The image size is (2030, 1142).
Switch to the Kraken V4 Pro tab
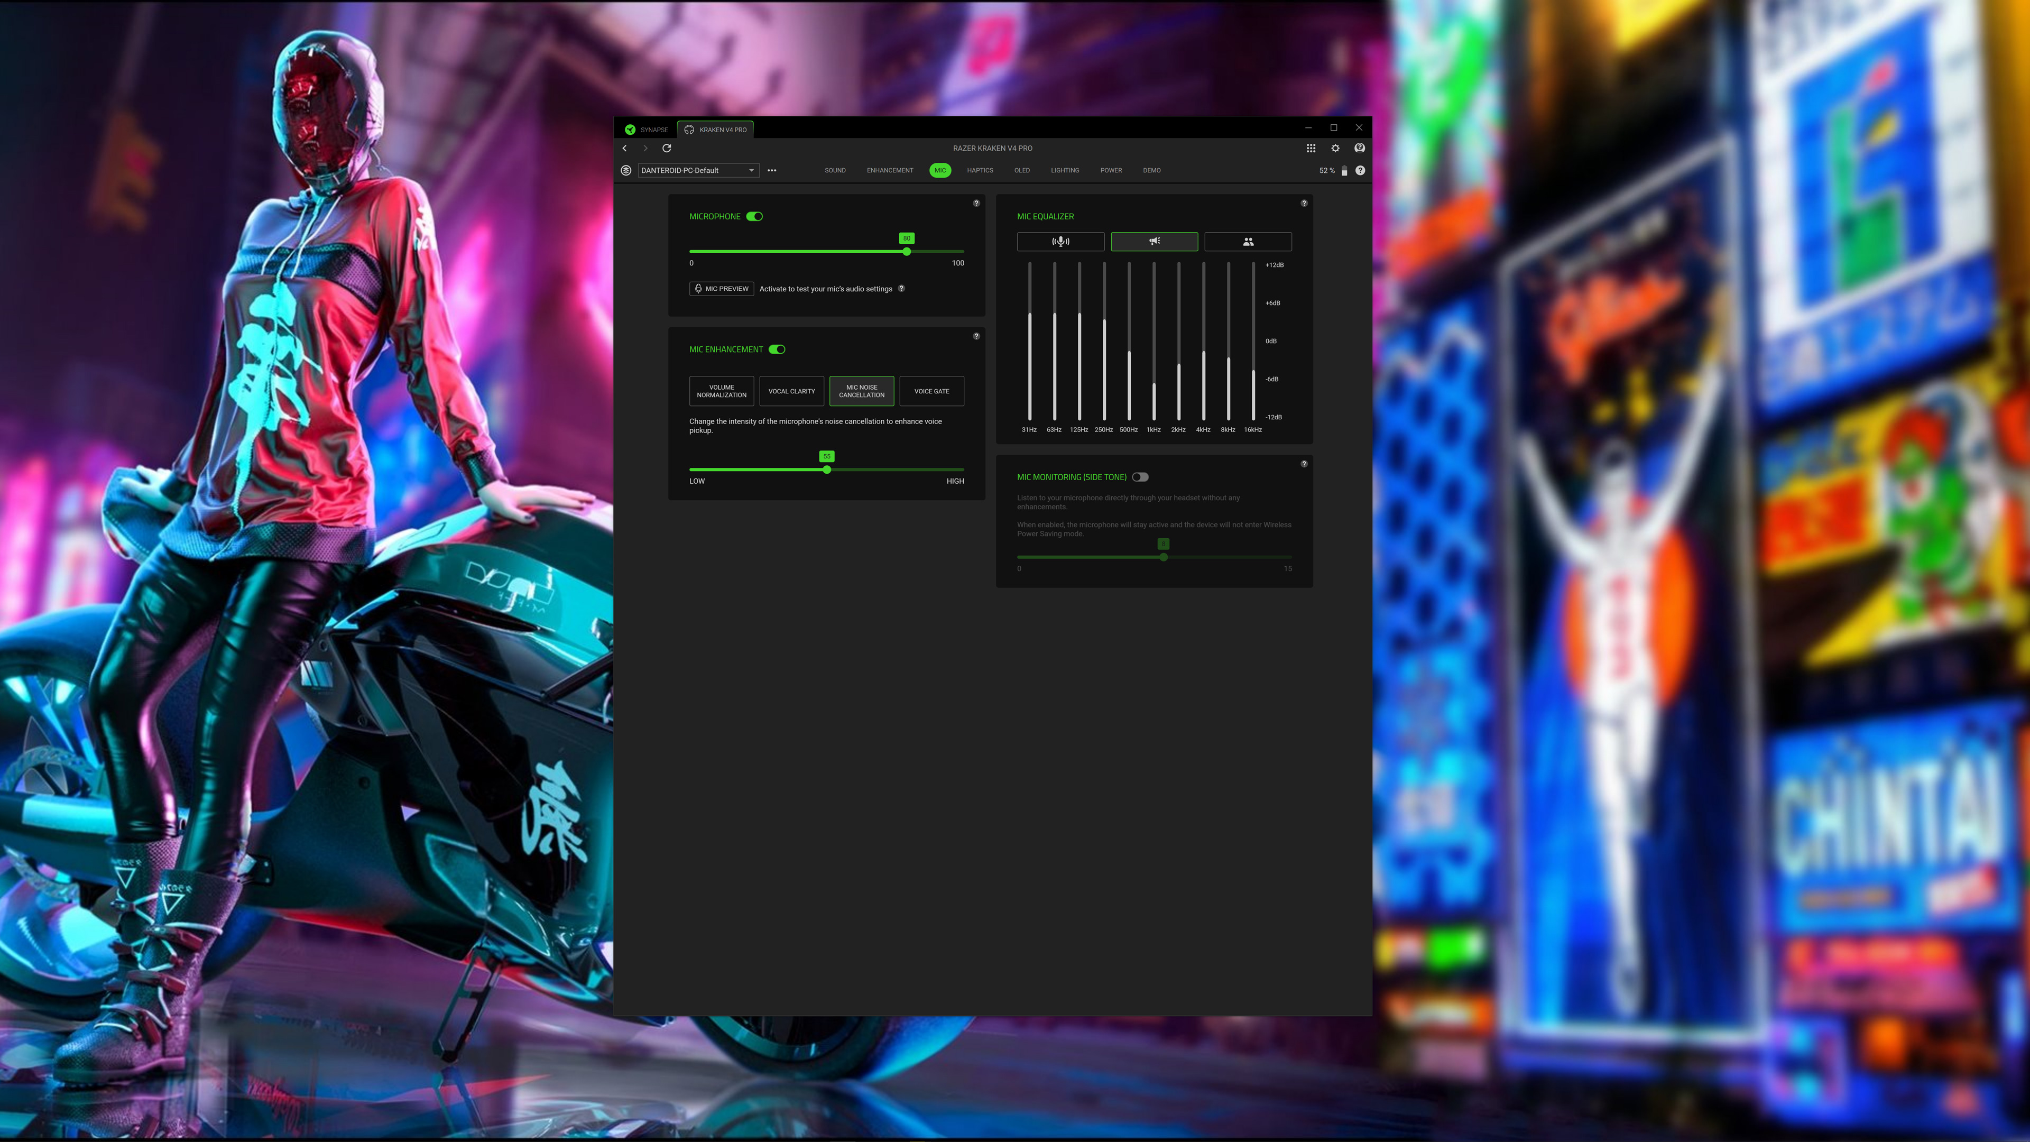pyautogui.click(x=716, y=130)
